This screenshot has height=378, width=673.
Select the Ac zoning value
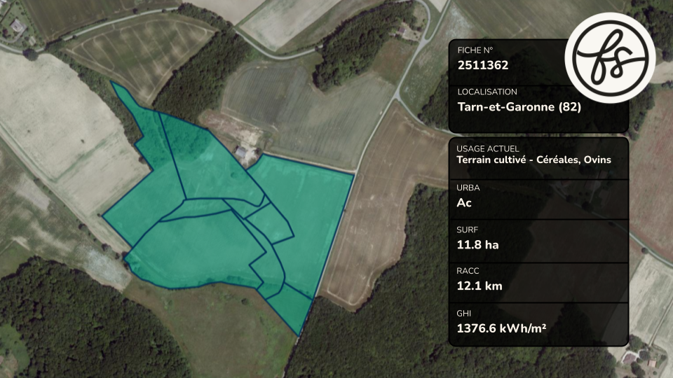(x=464, y=203)
